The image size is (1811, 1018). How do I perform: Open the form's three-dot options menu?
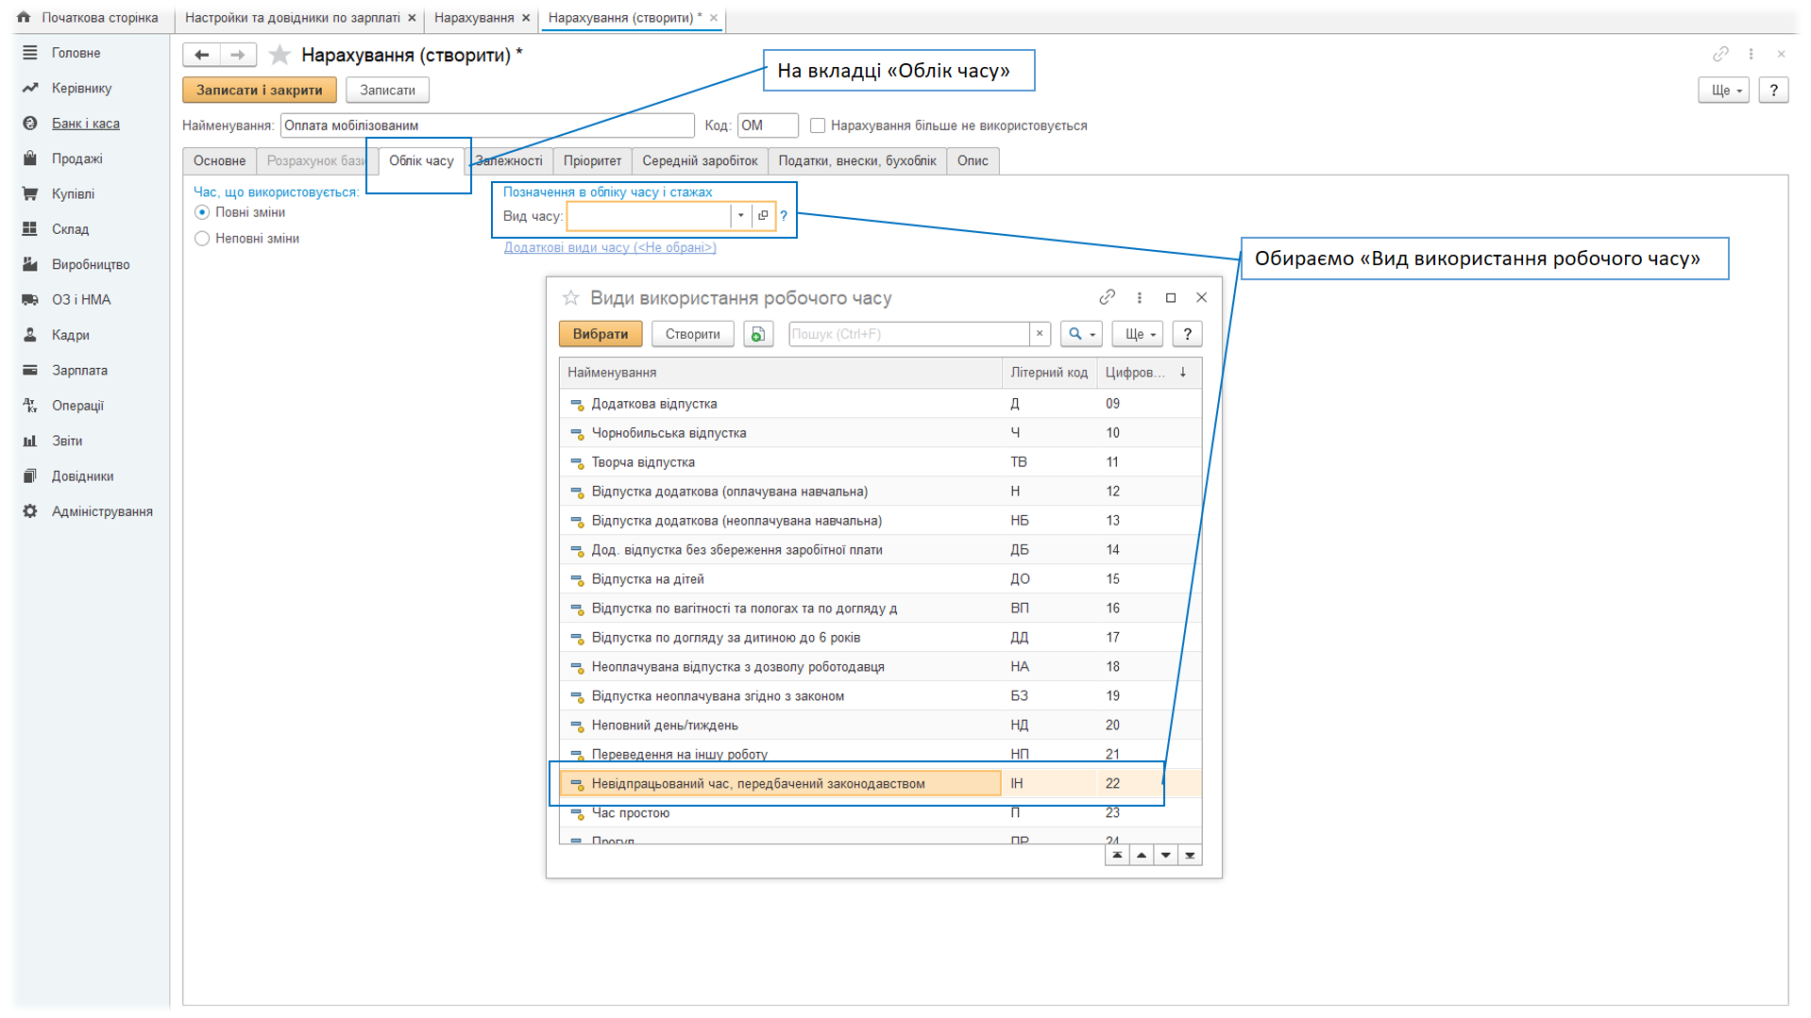click(x=1751, y=54)
